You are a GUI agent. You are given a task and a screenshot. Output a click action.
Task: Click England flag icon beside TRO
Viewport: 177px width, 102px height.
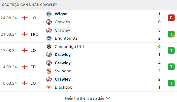pyautogui.click(x=25, y=34)
